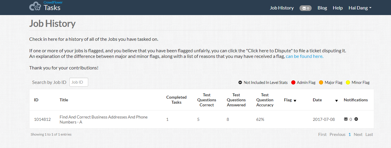This screenshot has height=148, width=391.
Task: Click the Previous pagination link
Action: 337,134
